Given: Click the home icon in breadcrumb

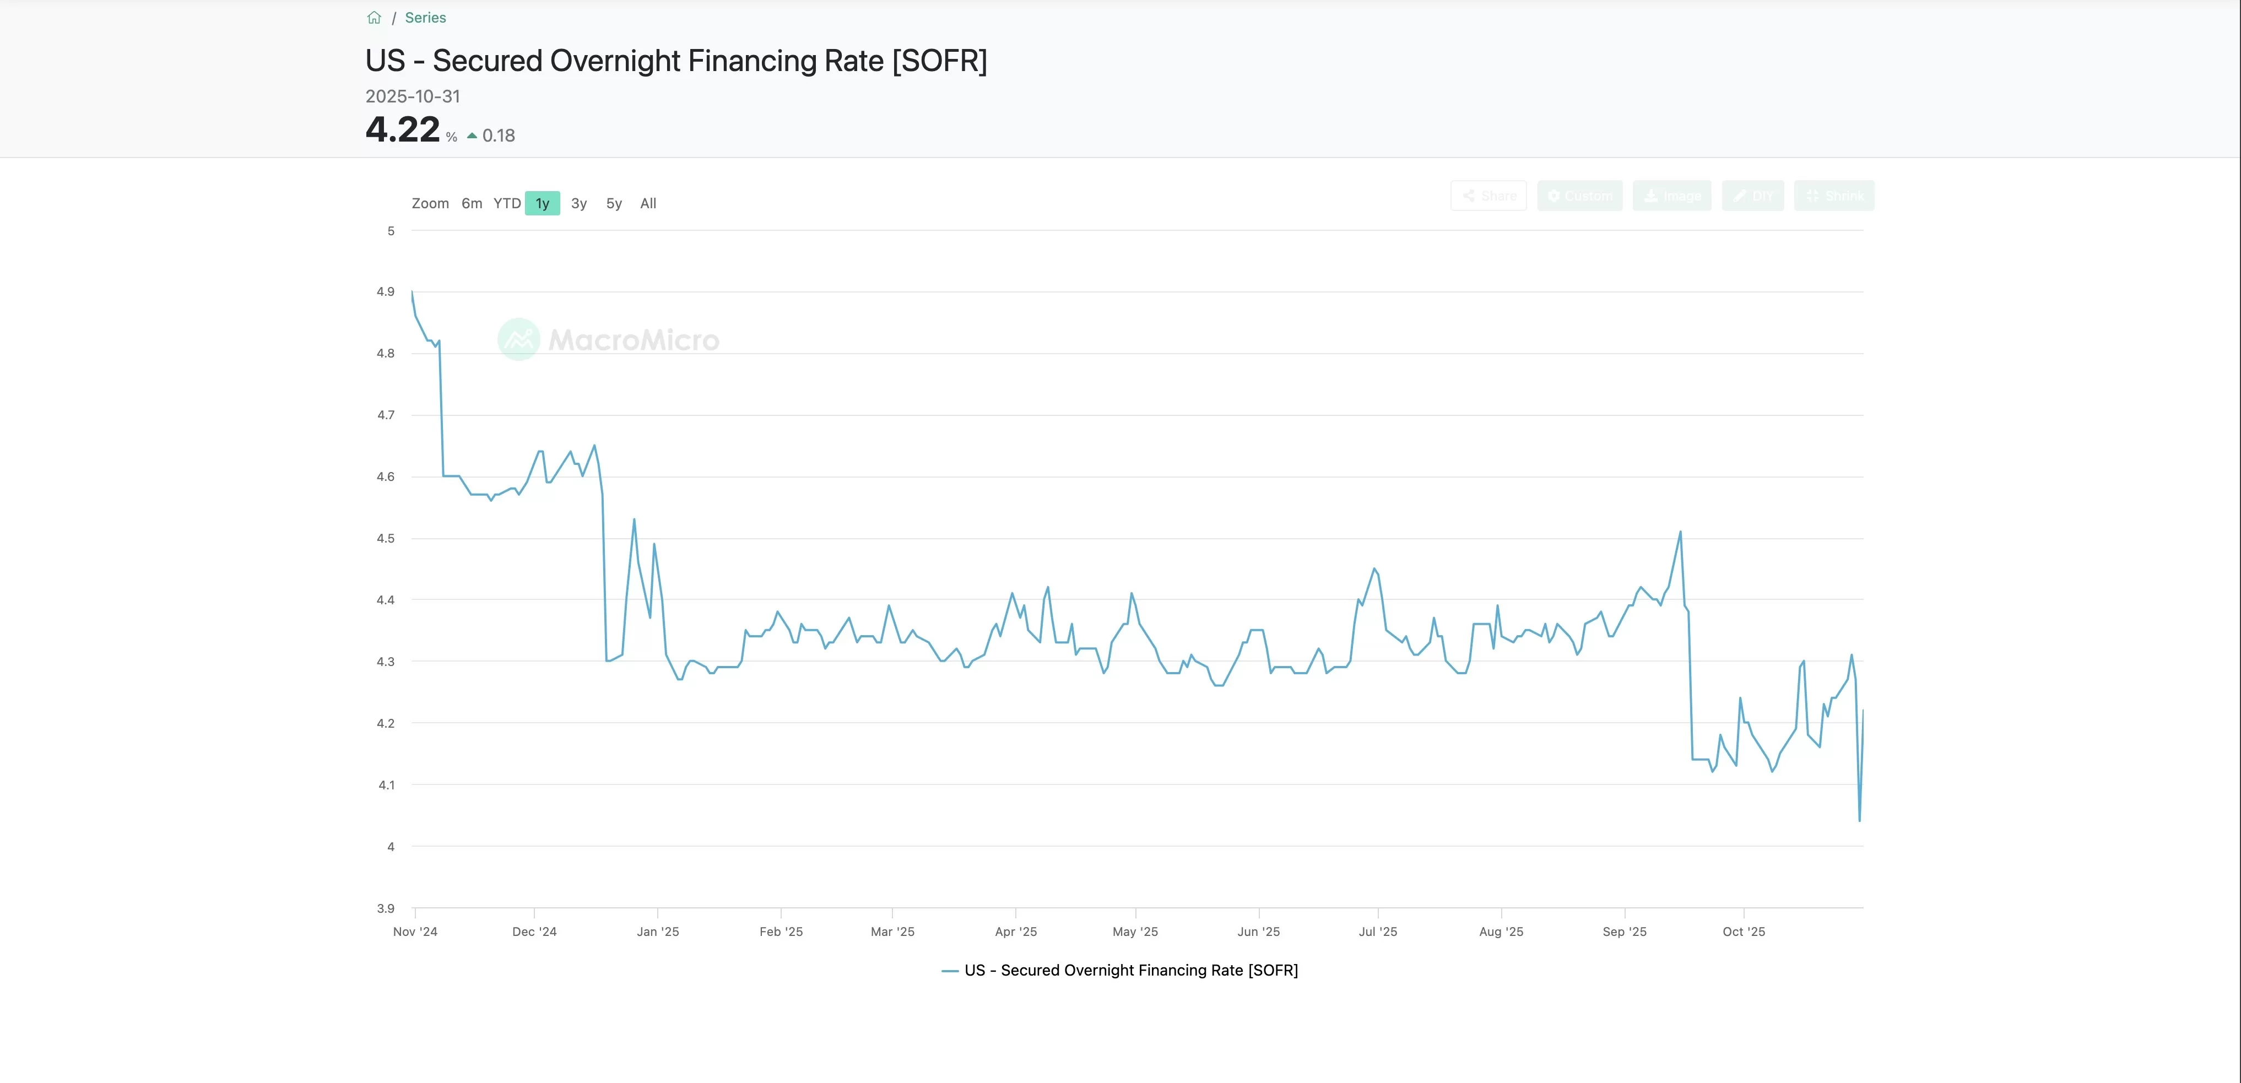Looking at the screenshot, I should click(374, 18).
